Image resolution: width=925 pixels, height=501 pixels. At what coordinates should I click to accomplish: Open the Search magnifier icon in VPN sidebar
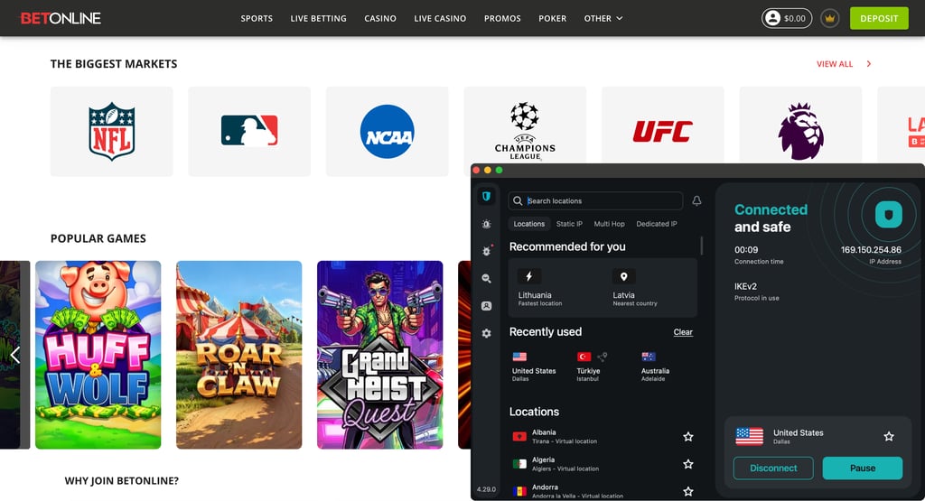pos(486,278)
